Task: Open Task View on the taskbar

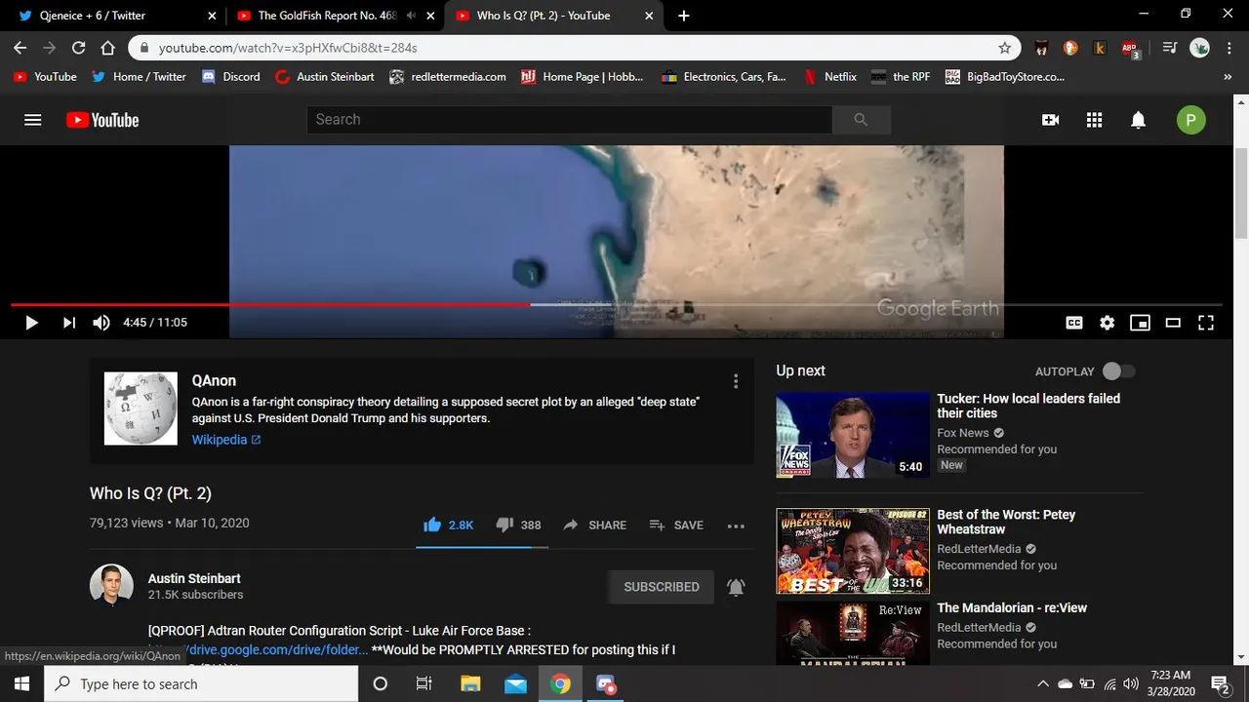Action: click(423, 683)
